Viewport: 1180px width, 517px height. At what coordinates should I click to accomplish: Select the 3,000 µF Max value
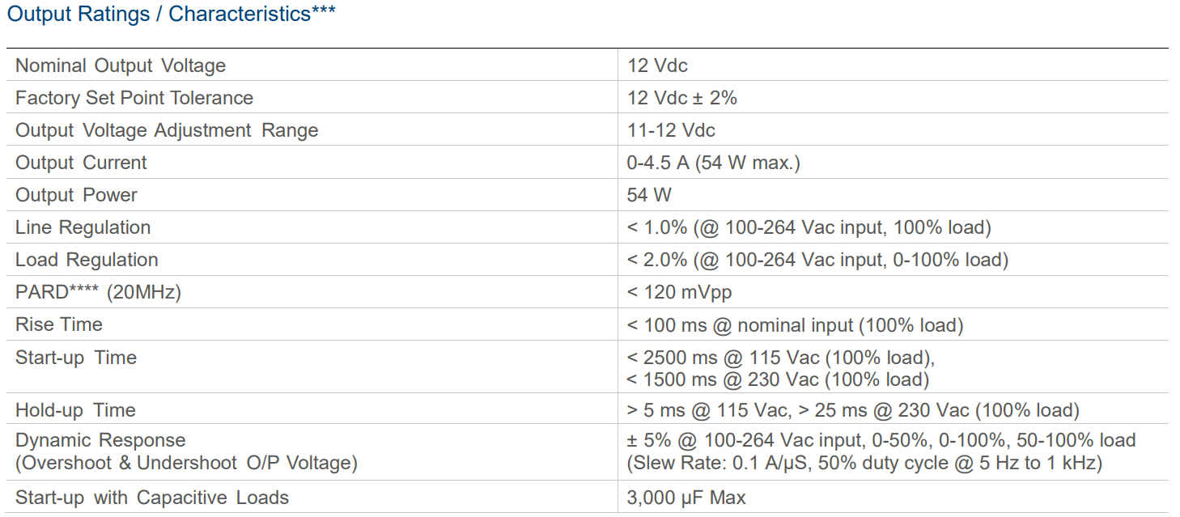pos(686,498)
